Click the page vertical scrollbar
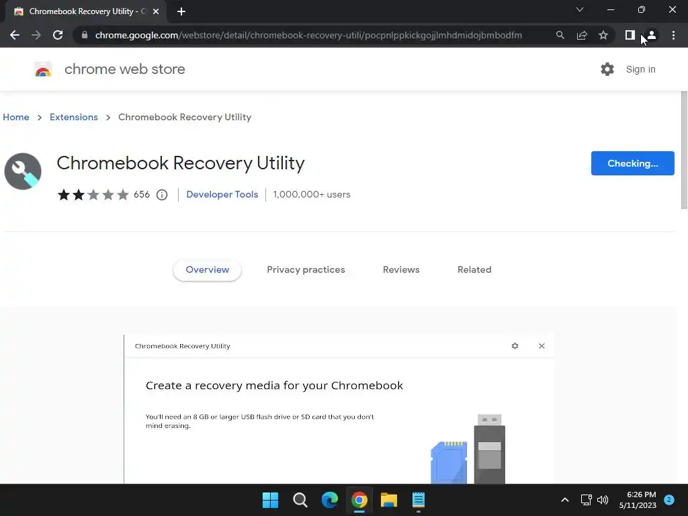Image resolution: width=688 pixels, height=516 pixels. pyautogui.click(x=684, y=150)
